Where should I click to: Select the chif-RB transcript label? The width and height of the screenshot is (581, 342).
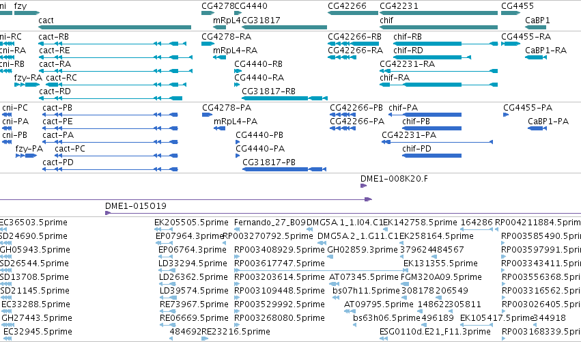point(408,37)
